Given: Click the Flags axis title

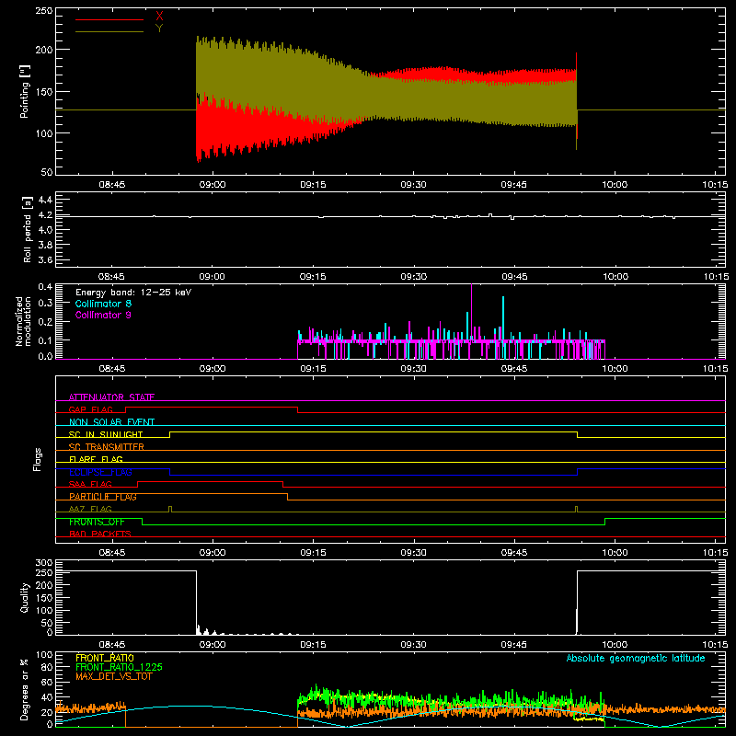Looking at the screenshot, I should click(x=38, y=459).
